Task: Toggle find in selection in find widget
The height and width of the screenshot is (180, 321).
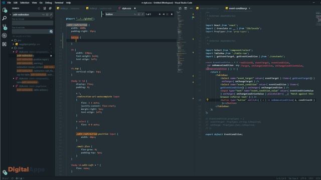Action: coord(168,14)
